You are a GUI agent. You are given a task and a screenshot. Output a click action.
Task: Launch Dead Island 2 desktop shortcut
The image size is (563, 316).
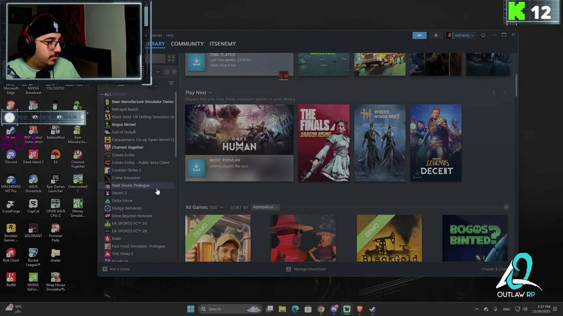point(33,157)
